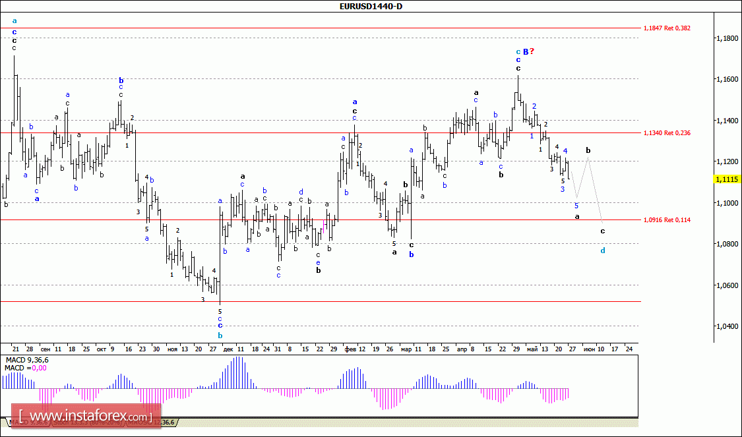Click the сен date on time axis
The width and height of the screenshot is (742, 437).
46,349
